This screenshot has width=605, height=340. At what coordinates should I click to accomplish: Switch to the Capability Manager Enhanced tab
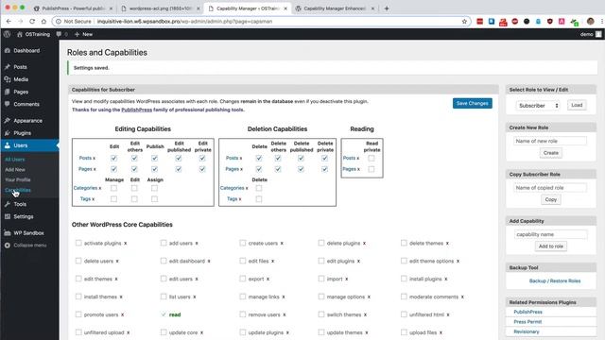pos(334,8)
